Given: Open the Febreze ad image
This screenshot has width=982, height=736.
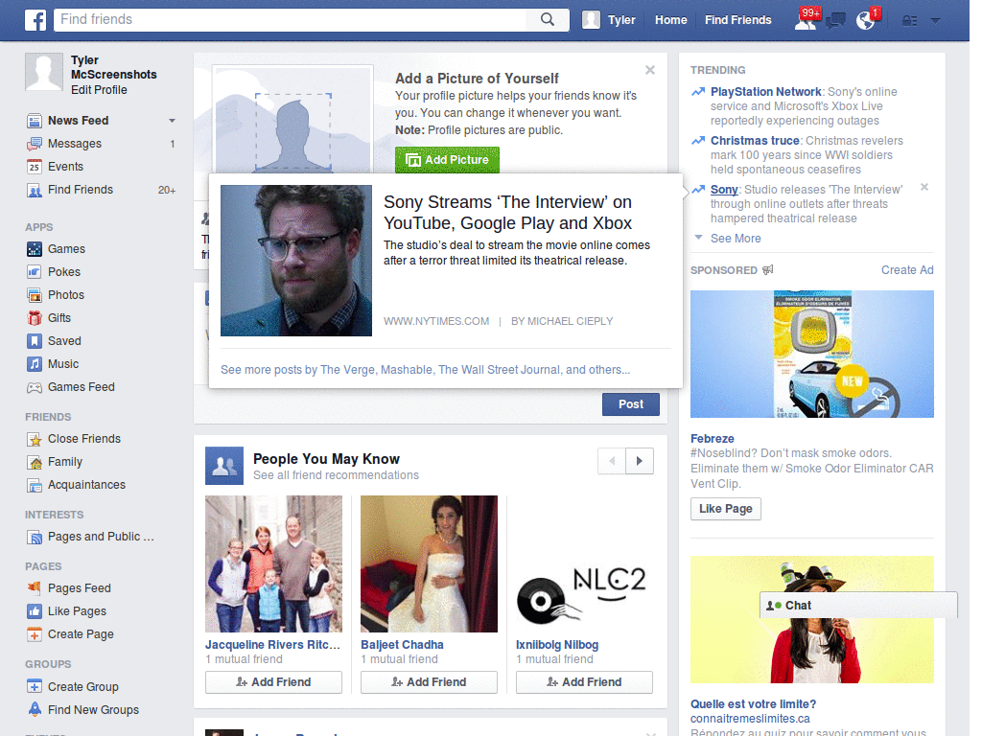Looking at the screenshot, I should pos(811,355).
